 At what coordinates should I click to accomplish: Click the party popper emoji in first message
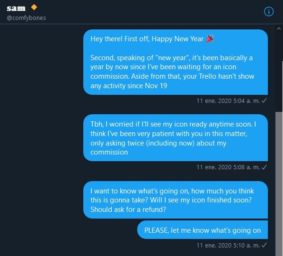[210, 38]
